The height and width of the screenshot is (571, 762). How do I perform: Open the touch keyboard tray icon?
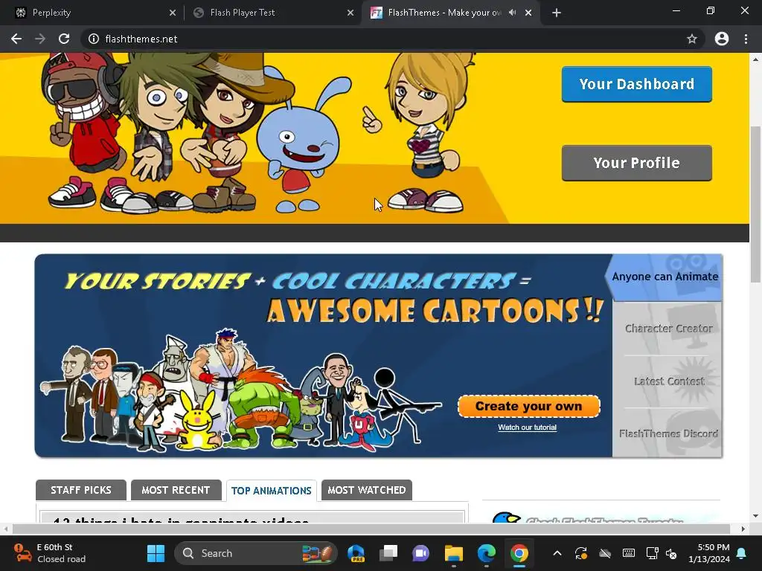point(628,553)
